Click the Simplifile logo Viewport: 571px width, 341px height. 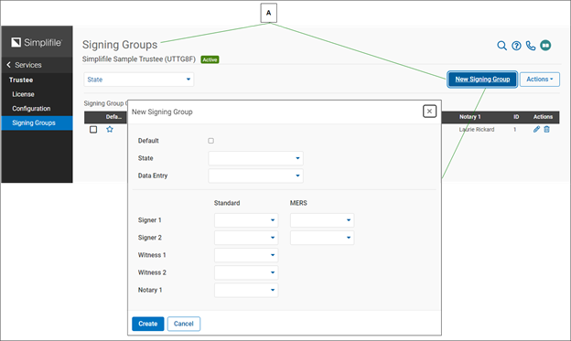coord(37,43)
